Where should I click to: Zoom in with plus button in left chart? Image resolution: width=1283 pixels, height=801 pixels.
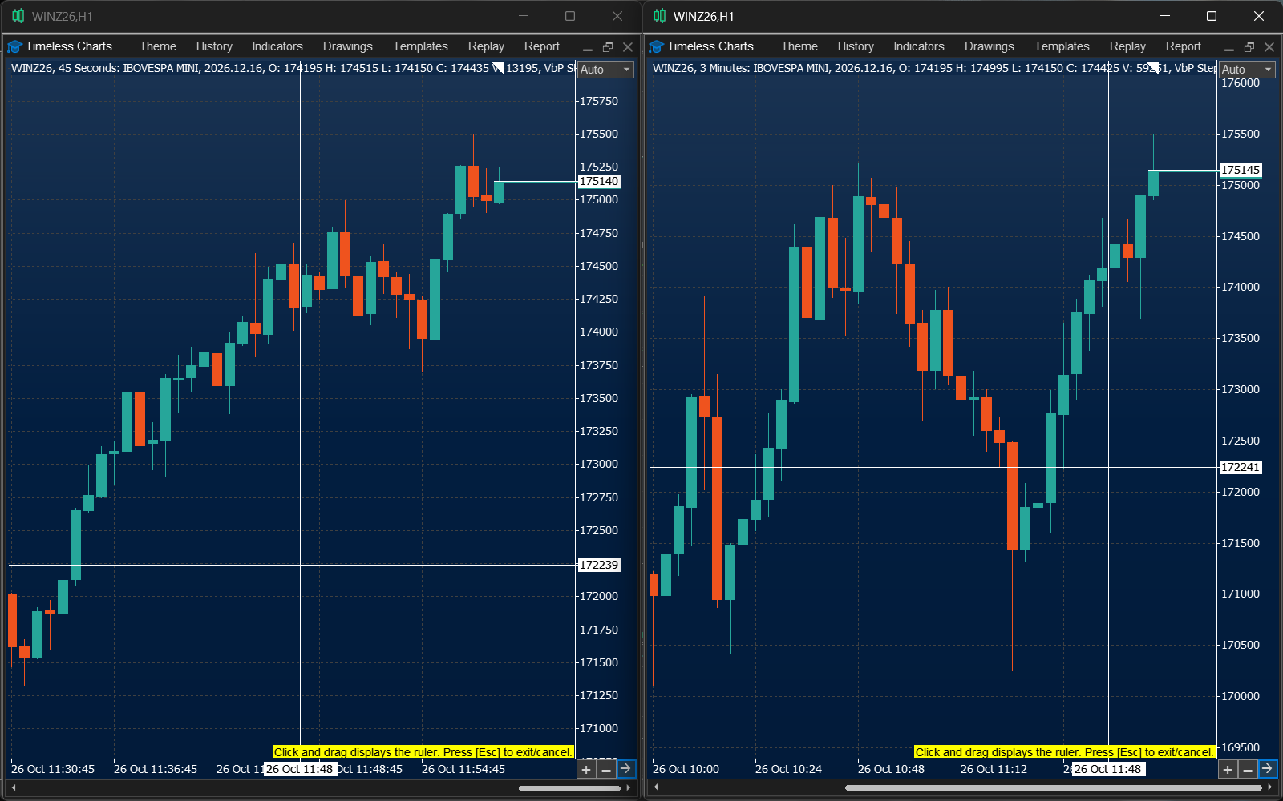[x=586, y=769]
